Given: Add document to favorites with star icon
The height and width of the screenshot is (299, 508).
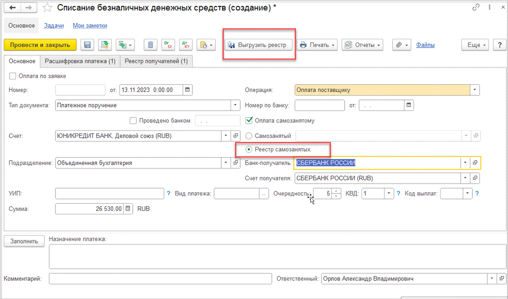Looking at the screenshot, I should pos(47,8).
